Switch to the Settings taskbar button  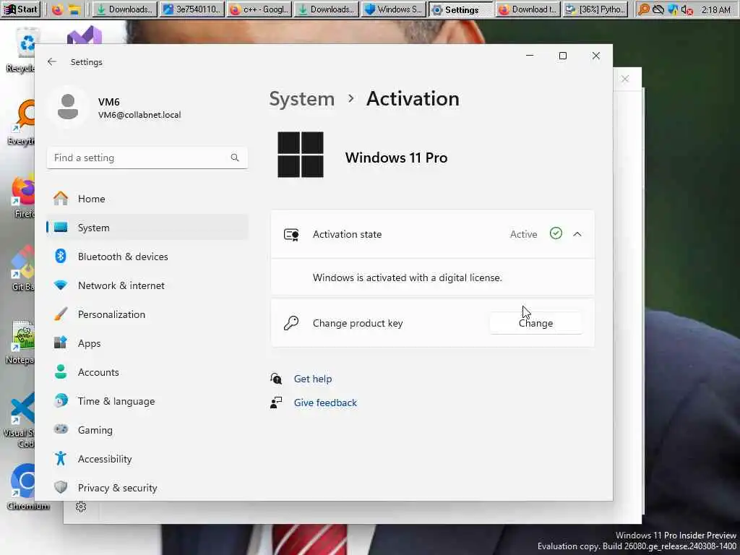(x=461, y=9)
